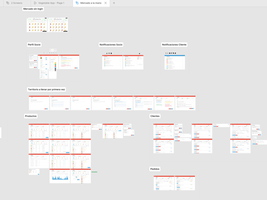The width and height of the screenshot is (267, 200).
Task: Add a new tab with plus icon
Action: (114, 3)
